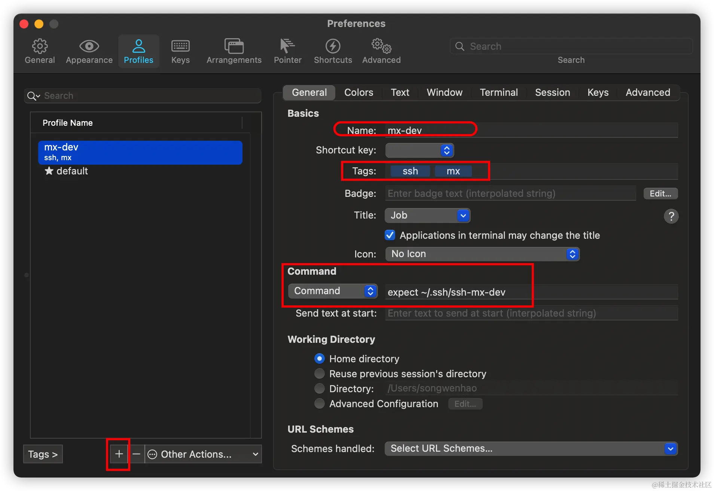Screen dimensions: 714x491
Task: Select the default profile row
Action: [x=140, y=171]
